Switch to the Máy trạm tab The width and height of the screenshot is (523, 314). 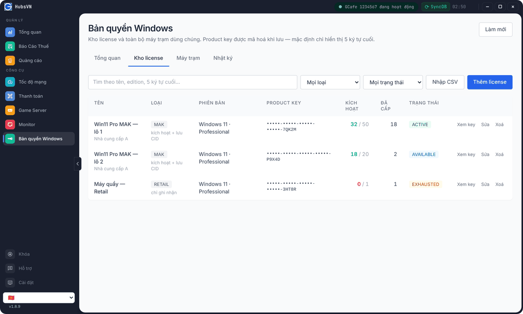click(188, 58)
